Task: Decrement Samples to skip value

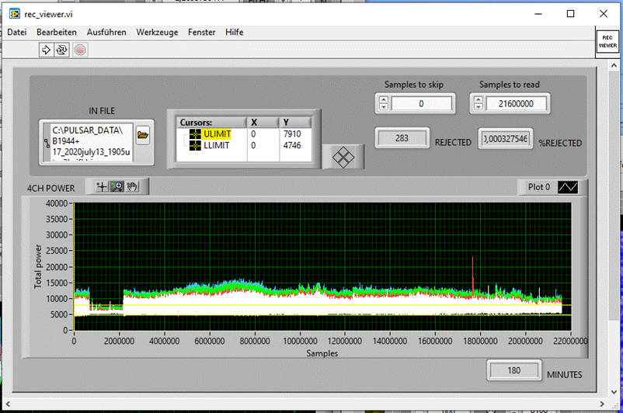Action: point(384,107)
